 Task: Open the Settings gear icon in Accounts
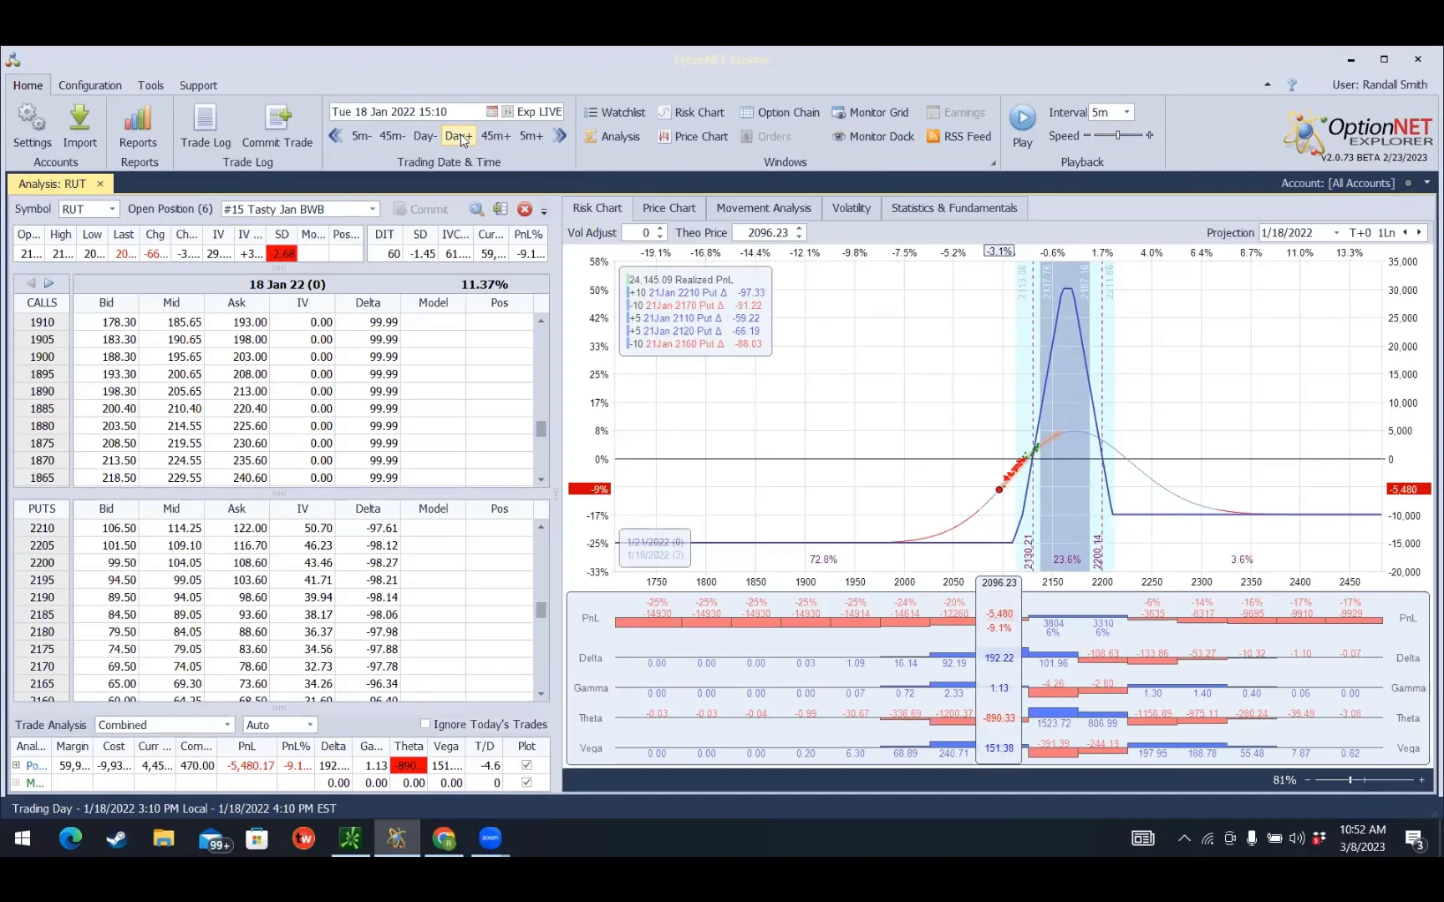32,119
